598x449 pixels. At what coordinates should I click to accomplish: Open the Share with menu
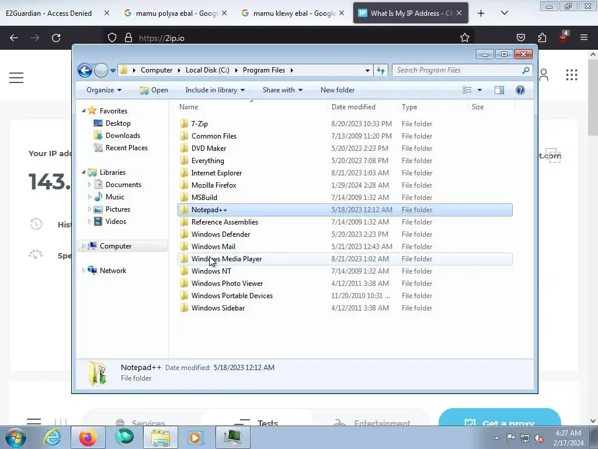click(282, 90)
